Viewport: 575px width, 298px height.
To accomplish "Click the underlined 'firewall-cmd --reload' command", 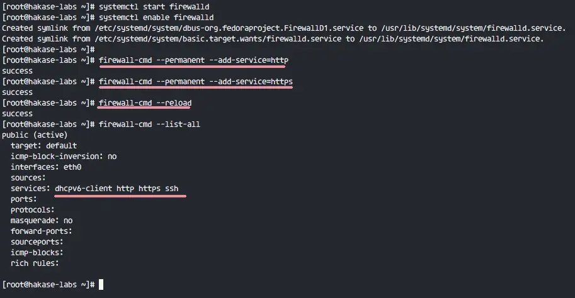I will pos(145,103).
